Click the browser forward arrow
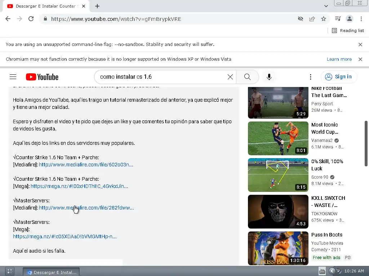 click(19, 19)
